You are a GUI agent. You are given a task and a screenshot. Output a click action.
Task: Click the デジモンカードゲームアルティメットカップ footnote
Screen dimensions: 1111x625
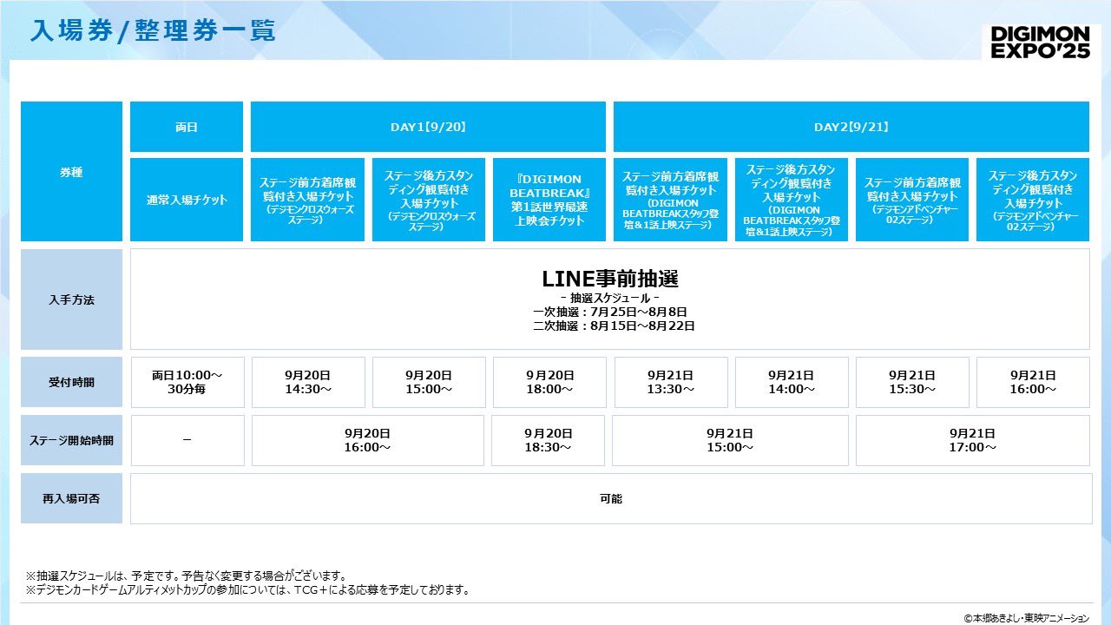pos(247,589)
